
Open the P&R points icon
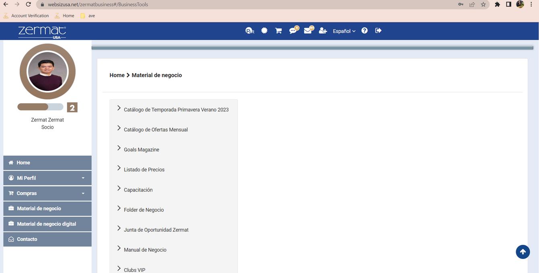point(250,31)
